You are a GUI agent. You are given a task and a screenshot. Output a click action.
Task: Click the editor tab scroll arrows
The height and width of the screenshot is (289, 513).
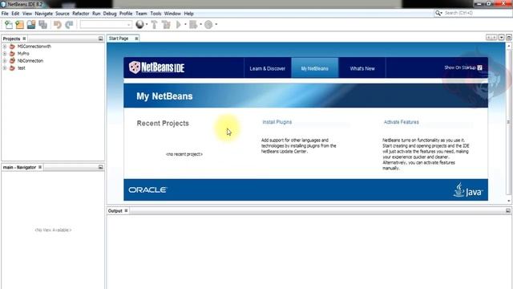[x=491, y=38]
